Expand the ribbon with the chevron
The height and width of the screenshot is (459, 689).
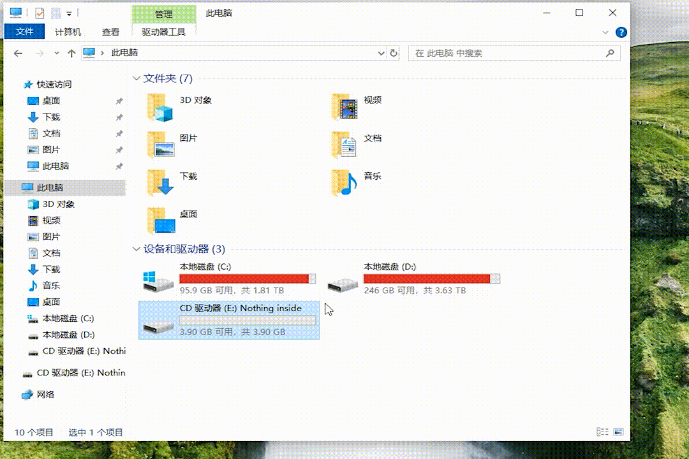coord(605,32)
